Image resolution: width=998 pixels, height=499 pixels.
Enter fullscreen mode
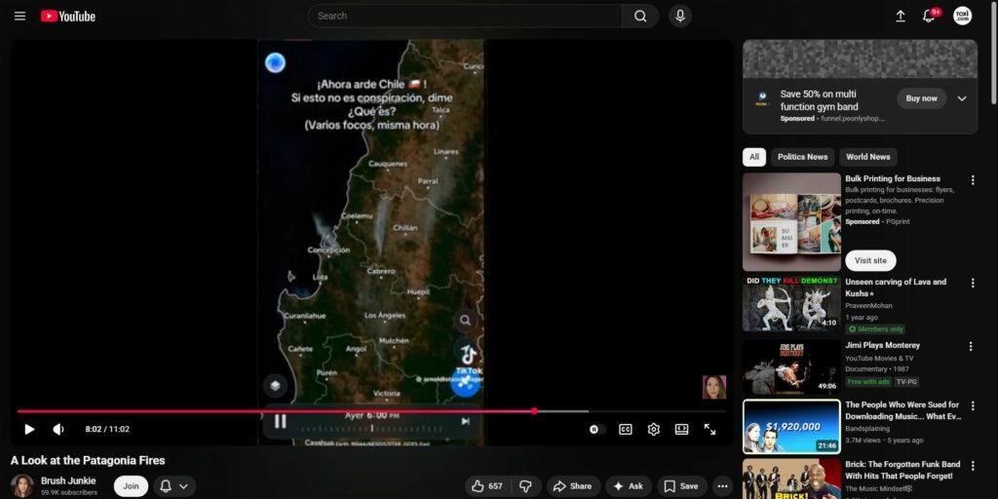(x=710, y=429)
